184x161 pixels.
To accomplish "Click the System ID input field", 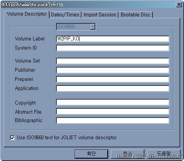I will 112,48.
